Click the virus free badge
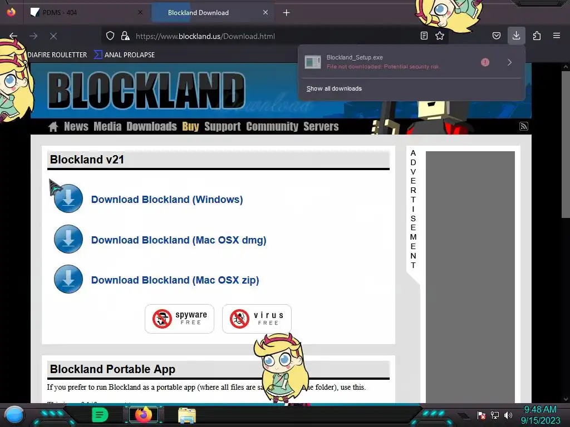Viewport: 570px width, 427px height. pos(257,319)
